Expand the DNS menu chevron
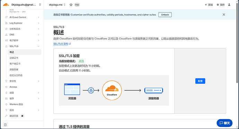The width and height of the screenshot is (239, 129). (x=38, y=35)
